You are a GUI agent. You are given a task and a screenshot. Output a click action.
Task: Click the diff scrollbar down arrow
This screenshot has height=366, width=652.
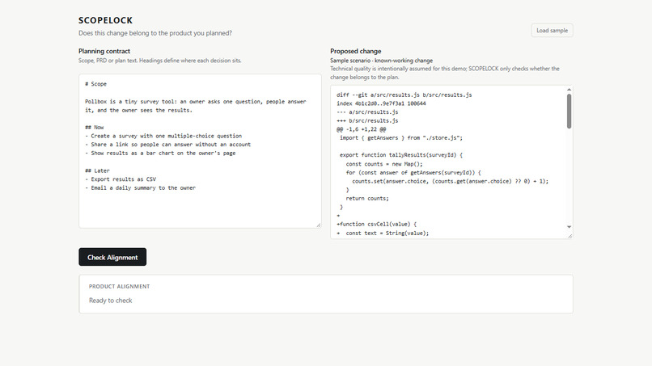pyautogui.click(x=569, y=227)
